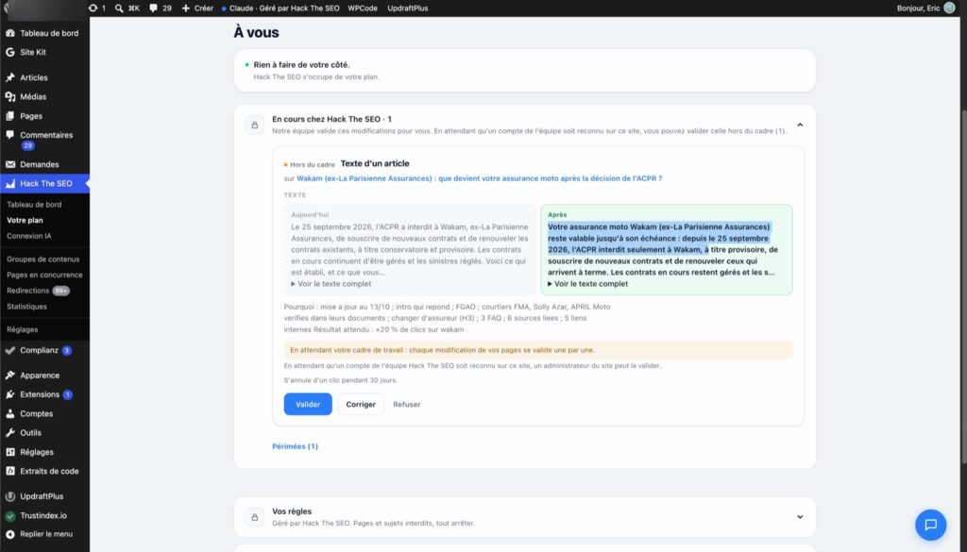Collapse the En cours chez Hack The SEO section
The width and height of the screenshot is (967, 552).
pos(800,125)
